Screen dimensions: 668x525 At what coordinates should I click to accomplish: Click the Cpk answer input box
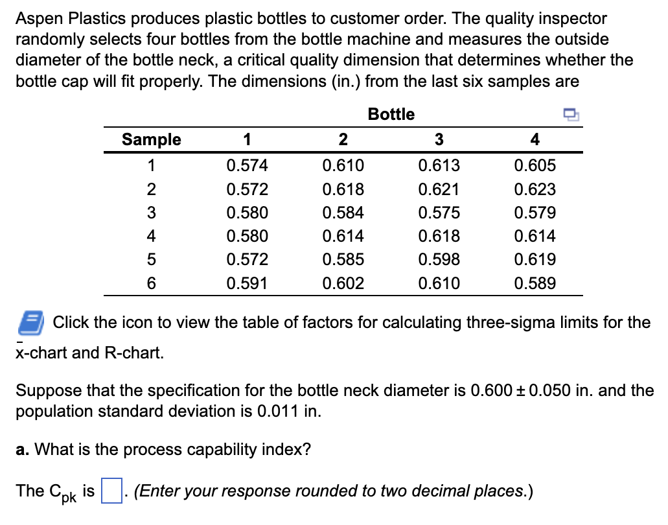(x=112, y=491)
